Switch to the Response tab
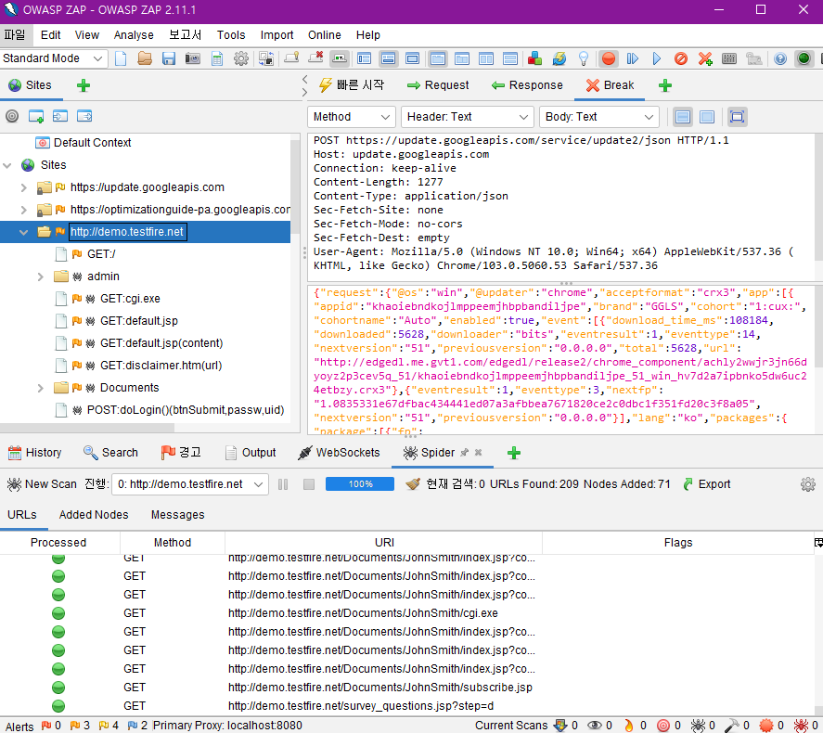This screenshot has height=733, width=823. 527,85
